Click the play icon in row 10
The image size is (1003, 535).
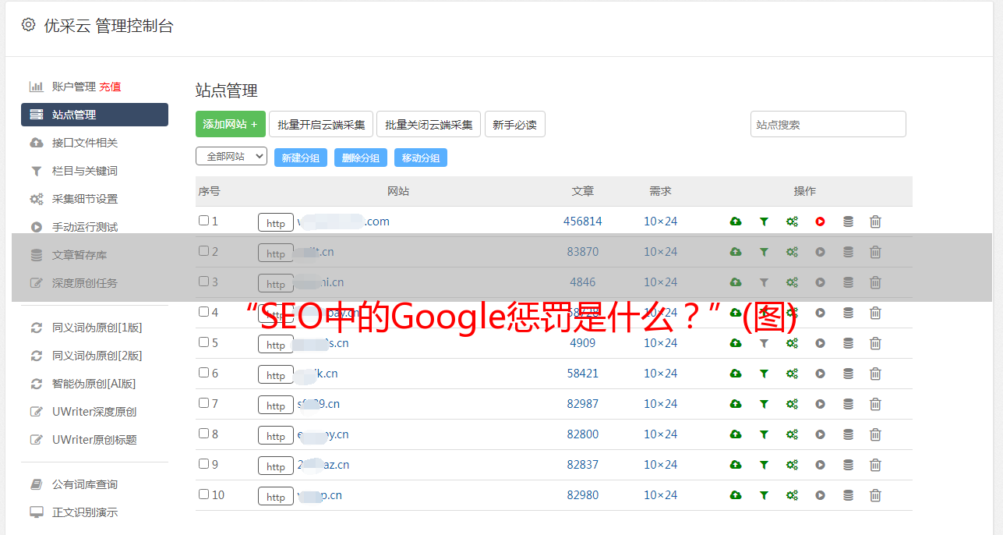click(x=820, y=495)
